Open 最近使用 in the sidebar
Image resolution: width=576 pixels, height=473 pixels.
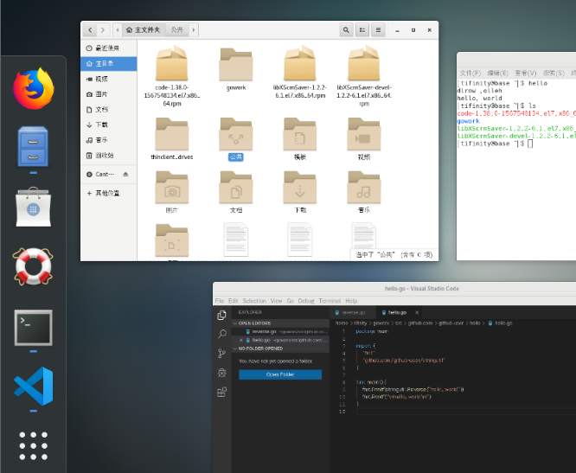tap(109, 48)
